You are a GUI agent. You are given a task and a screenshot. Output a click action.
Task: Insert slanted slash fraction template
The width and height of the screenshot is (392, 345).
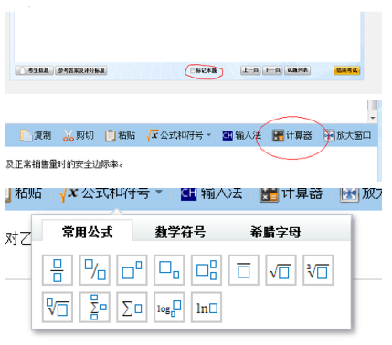click(95, 270)
